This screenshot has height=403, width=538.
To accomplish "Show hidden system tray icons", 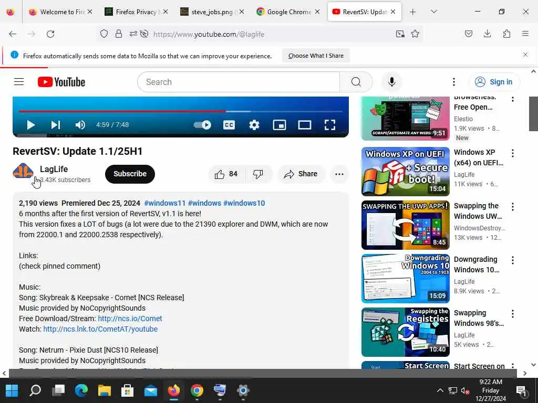I will point(440,390).
